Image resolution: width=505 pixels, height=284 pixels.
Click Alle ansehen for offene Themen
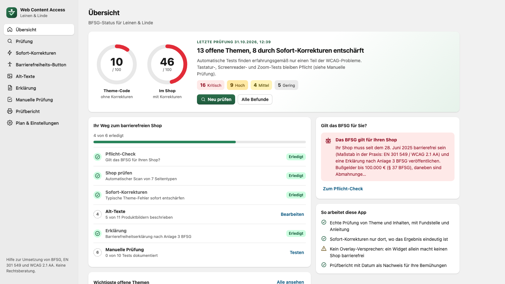click(x=290, y=282)
